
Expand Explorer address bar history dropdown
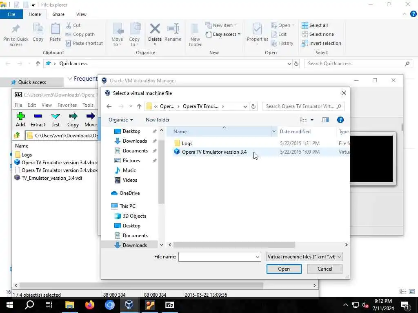tap(289, 64)
